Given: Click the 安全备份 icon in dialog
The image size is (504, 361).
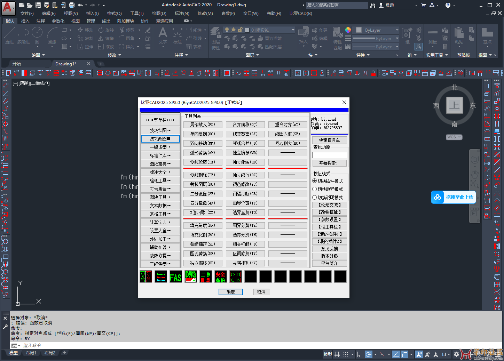Looking at the screenshot, I should coord(221,277).
